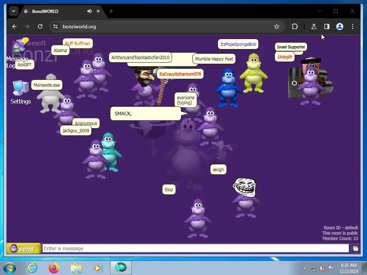Close the BonziWORLD tab
The height and width of the screenshot is (275, 367).
click(x=98, y=11)
